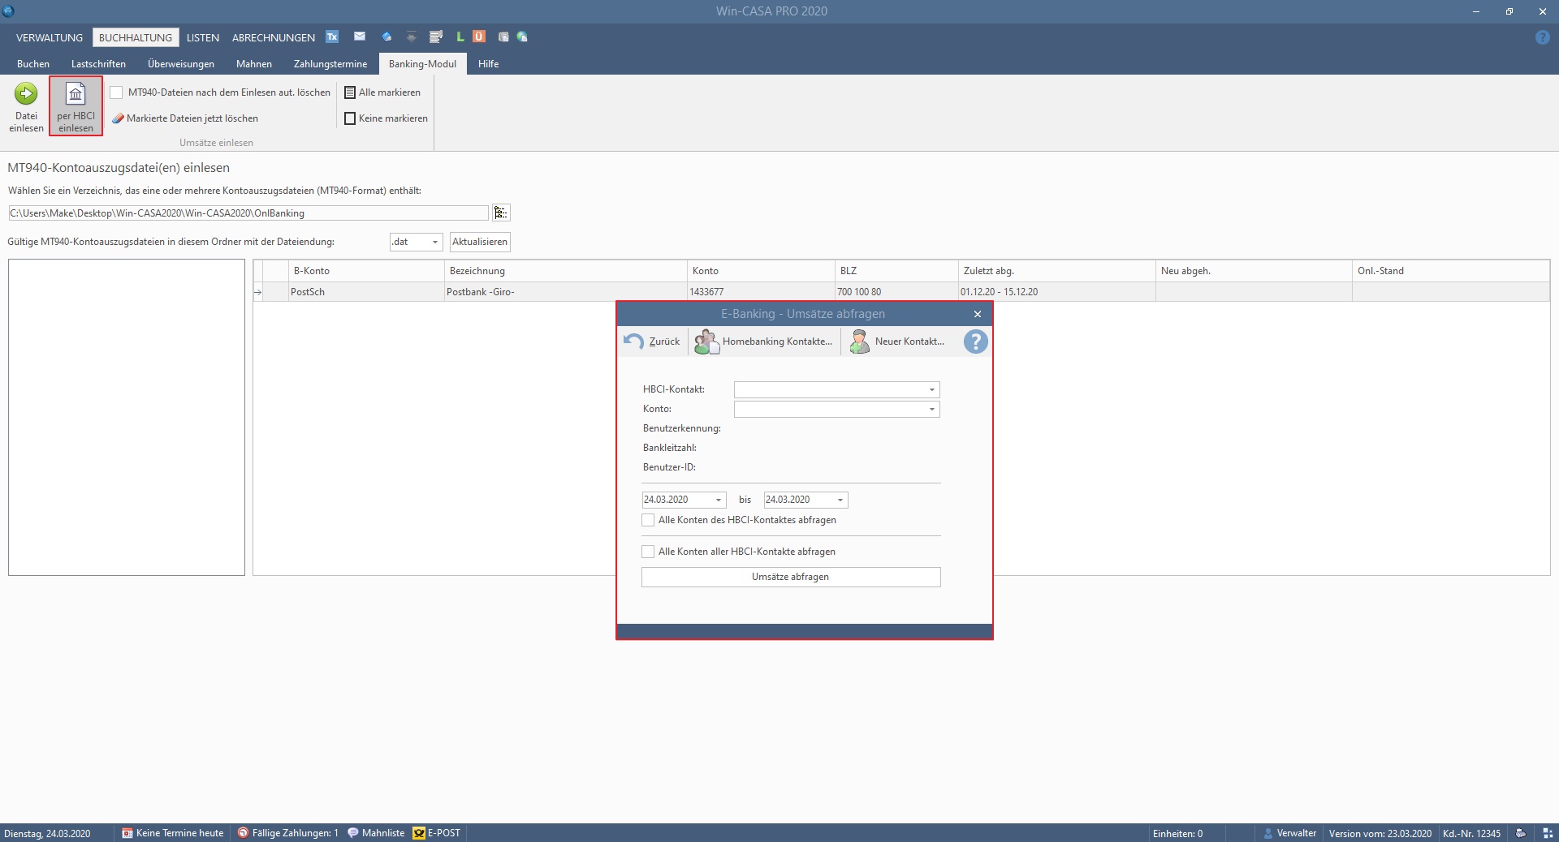Enable MT940-Dateien auto-delete checkbox
1559x842 pixels.
click(x=117, y=92)
